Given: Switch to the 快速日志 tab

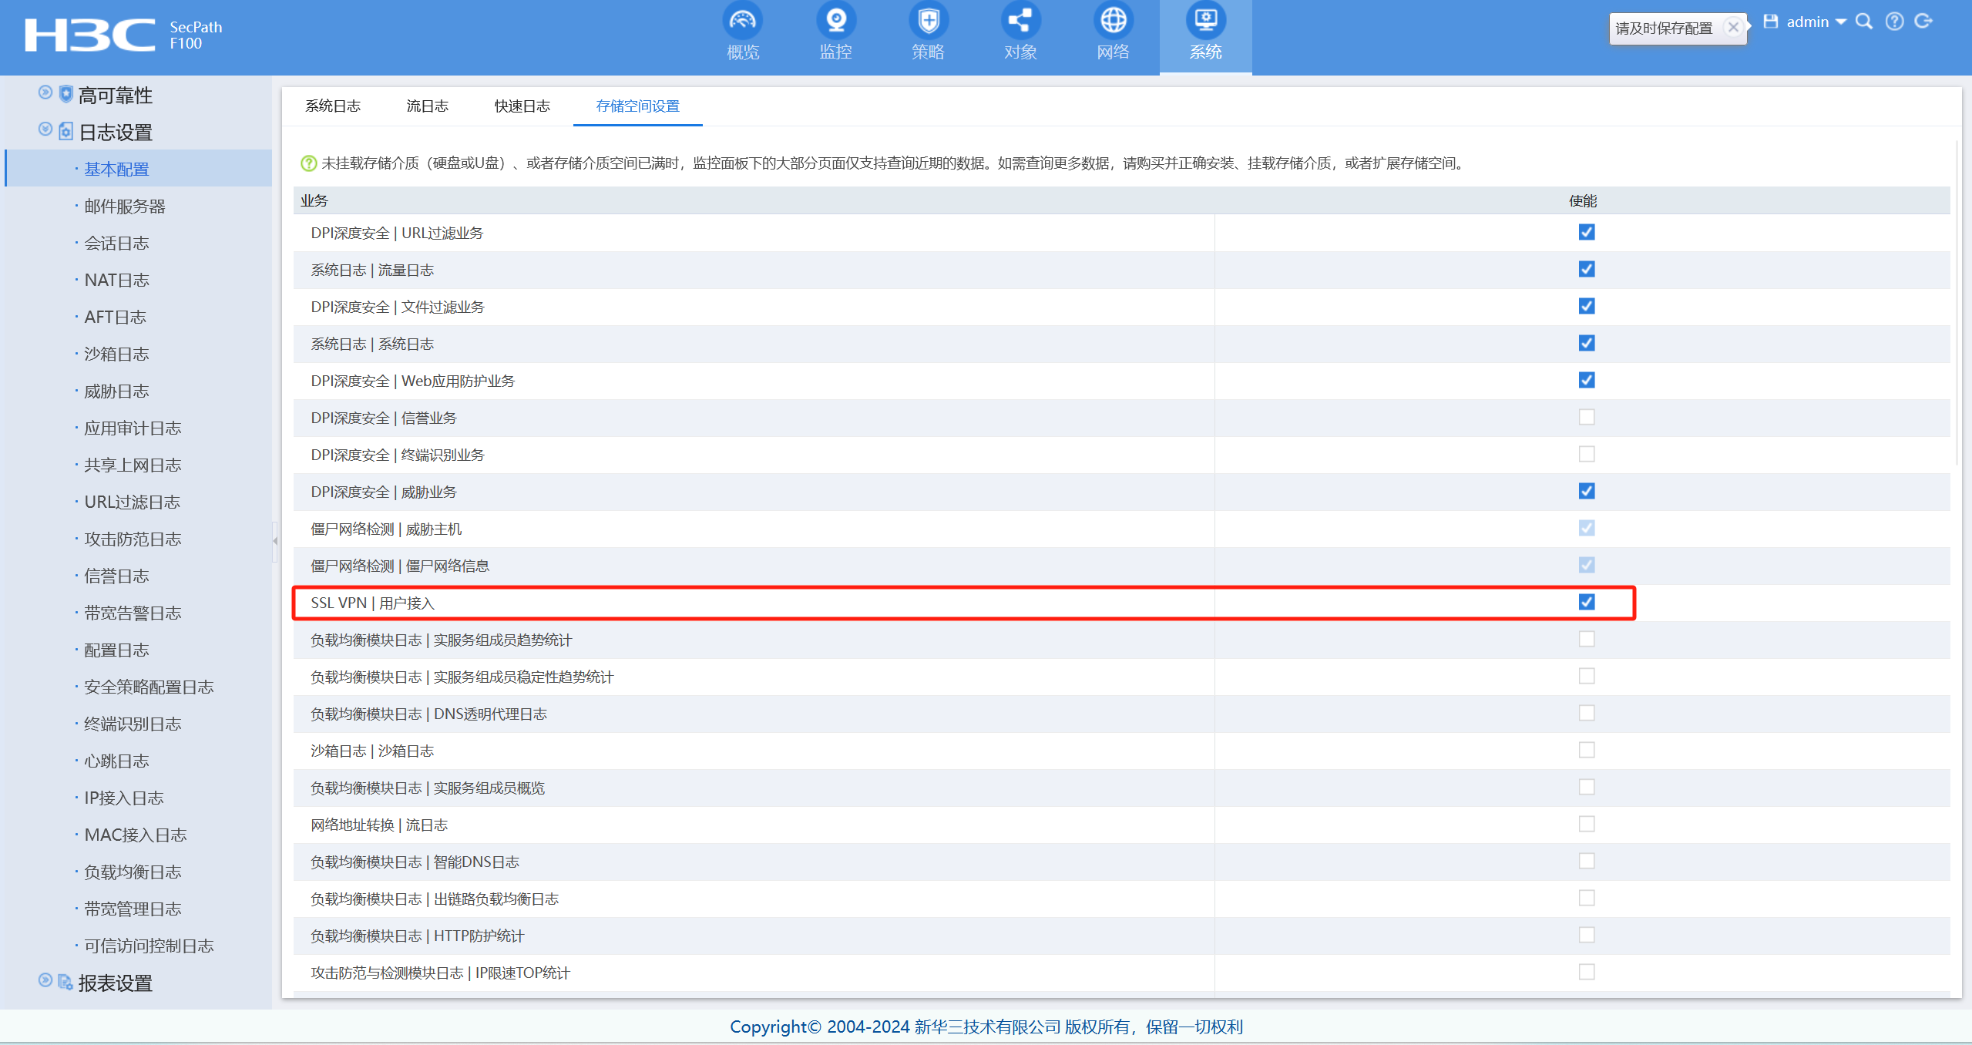Looking at the screenshot, I should click(522, 106).
